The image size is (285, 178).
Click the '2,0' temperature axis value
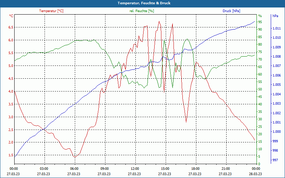click(11, 142)
